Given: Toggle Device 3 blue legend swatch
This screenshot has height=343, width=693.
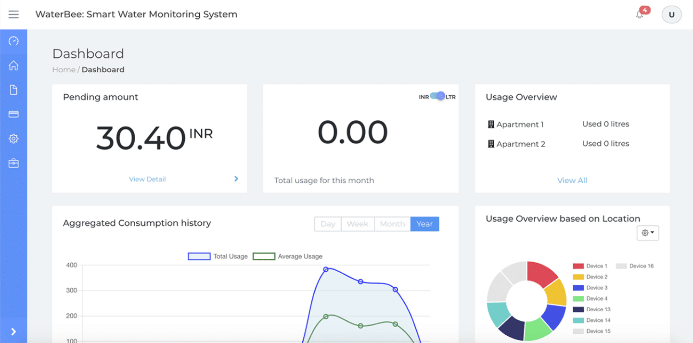Looking at the screenshot, I should click(578, 288).
